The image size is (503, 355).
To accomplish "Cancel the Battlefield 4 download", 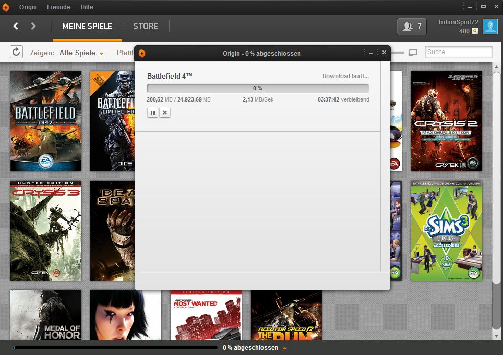I will click(x=165, y=112).
